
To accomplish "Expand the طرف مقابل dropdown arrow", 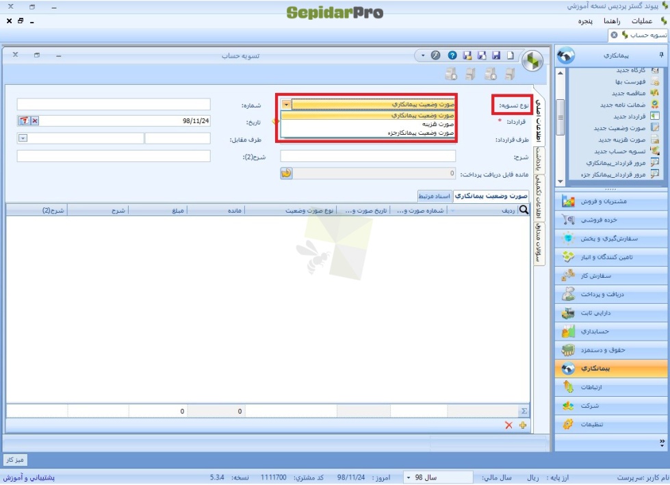I will (23, 138).
